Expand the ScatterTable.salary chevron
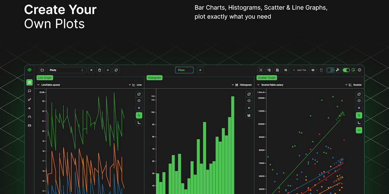 click(258, 85)
